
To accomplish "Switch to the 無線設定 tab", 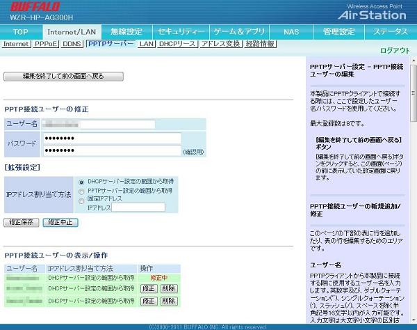I will pyautogui.click(x=126, y=31).
